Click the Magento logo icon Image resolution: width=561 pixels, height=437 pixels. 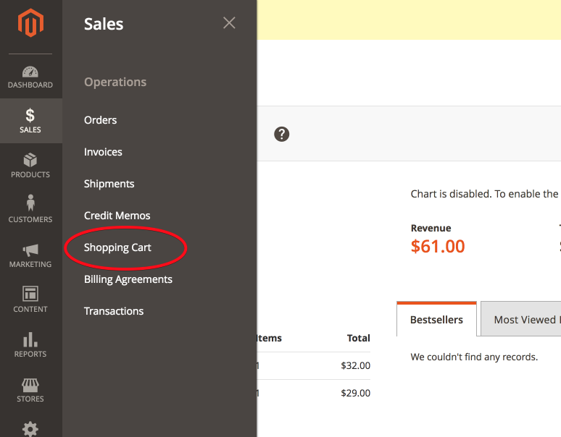(30, 25)
